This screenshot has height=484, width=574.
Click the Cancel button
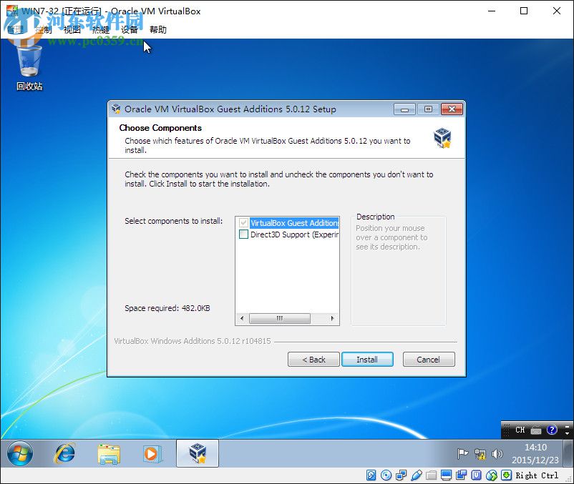click(x=429, y=360)
